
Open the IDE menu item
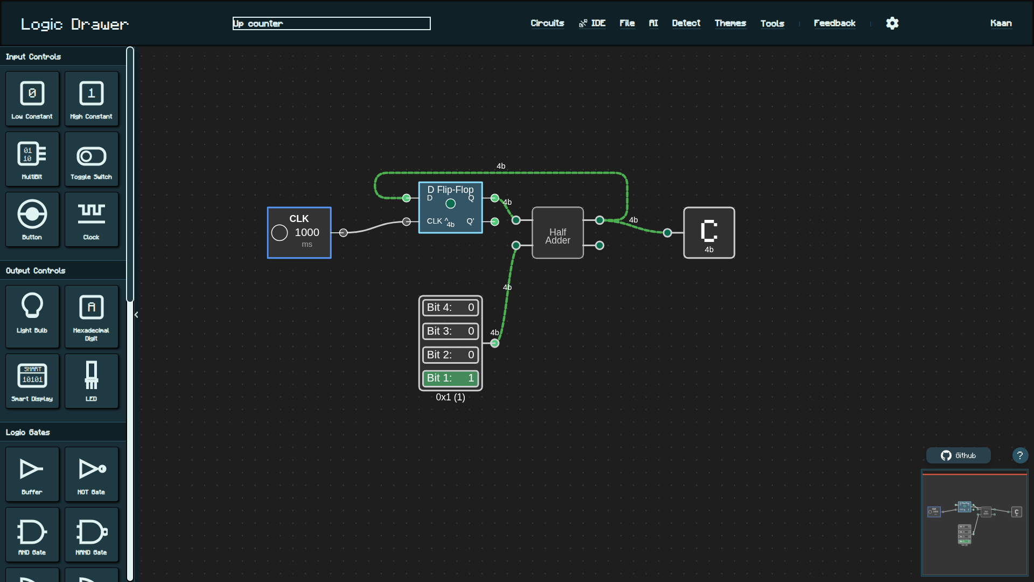point(592,23)
